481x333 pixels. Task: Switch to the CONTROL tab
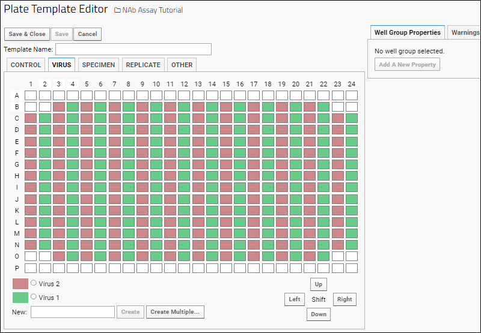(x=26, y=65)
